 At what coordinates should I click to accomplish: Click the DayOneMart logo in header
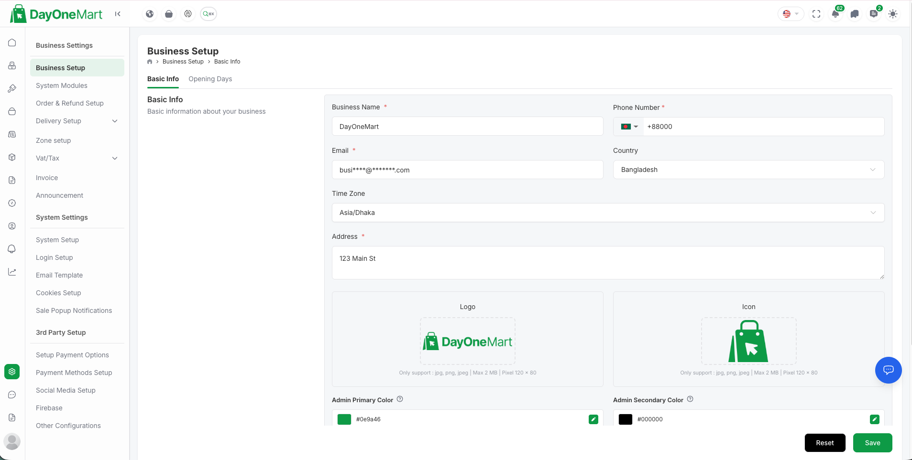coord(56,14)
